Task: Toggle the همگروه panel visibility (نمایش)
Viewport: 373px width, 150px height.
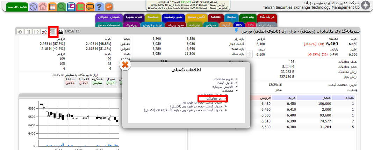Action: 97,81
